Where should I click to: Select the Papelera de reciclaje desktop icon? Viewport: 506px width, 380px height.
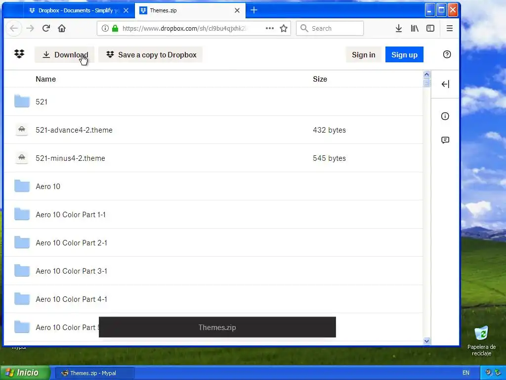(x=481, y=341)
